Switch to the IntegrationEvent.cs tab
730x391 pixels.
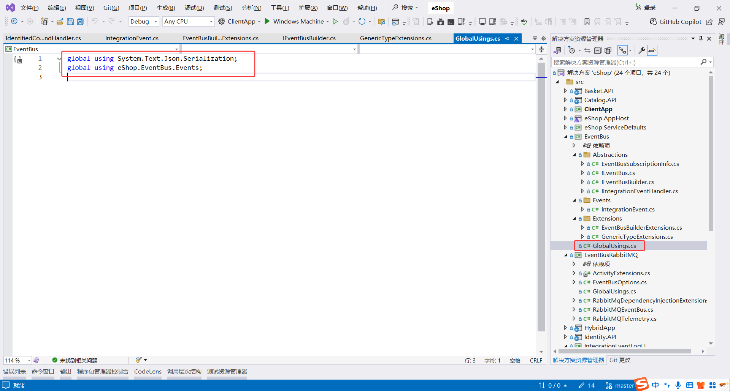[x=132, y=38]
